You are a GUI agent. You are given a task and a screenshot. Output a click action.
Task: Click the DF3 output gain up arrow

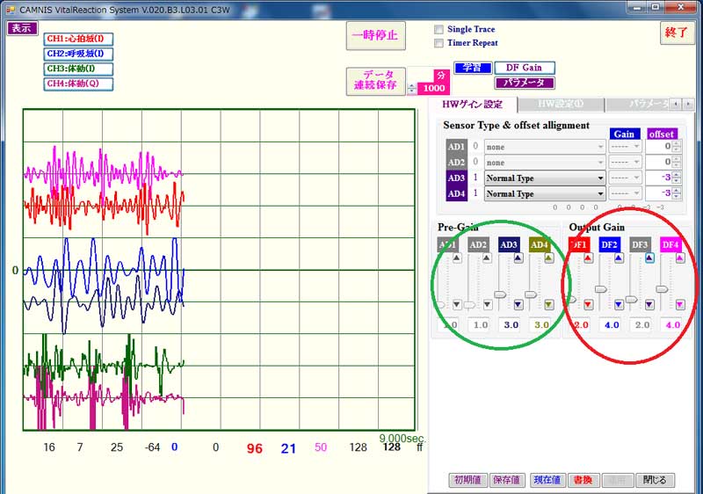tap(649, 258)
